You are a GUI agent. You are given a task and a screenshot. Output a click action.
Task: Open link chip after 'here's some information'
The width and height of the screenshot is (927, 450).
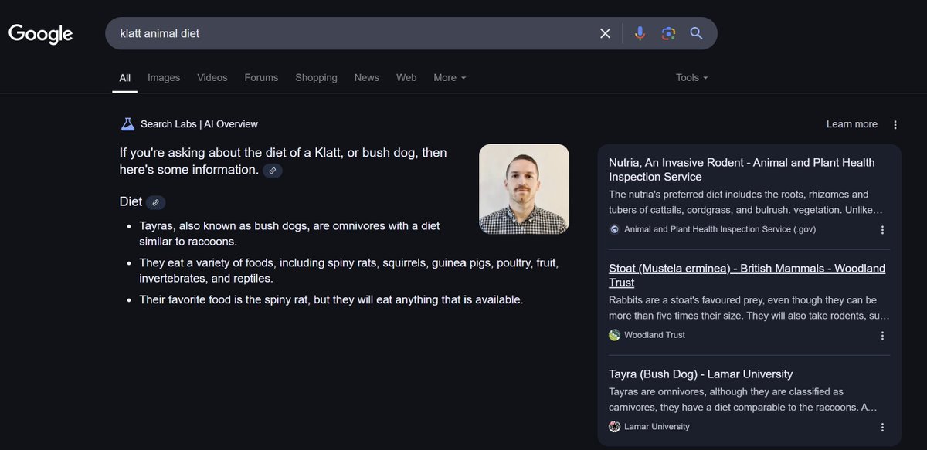[x=273, y=171]
